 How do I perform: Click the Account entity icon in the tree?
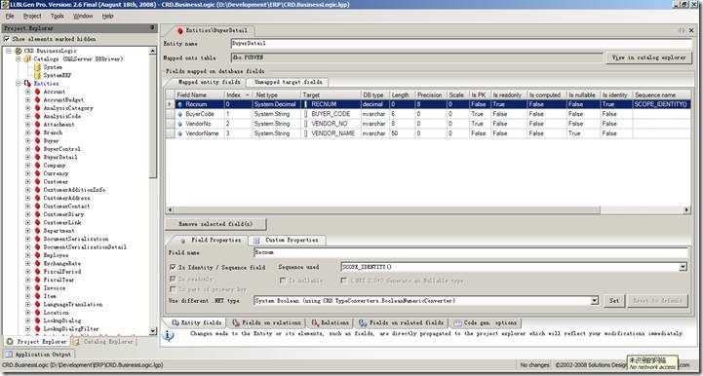(x=38, y=92)
